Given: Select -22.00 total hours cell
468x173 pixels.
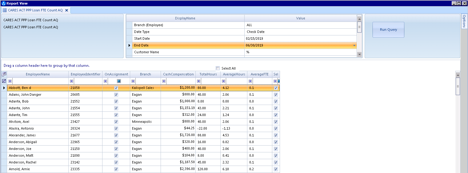Looking at the screenshot, I should [x=208, y=128].
